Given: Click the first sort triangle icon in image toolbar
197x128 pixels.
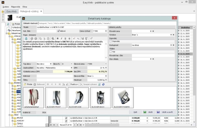Looking at the screenshot, I should coord(63,84).
